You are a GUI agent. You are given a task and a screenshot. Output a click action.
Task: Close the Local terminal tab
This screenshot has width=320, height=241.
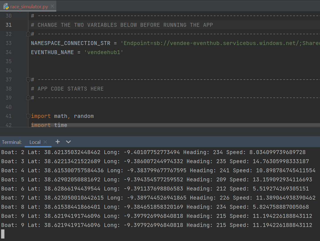click(46, 142)
